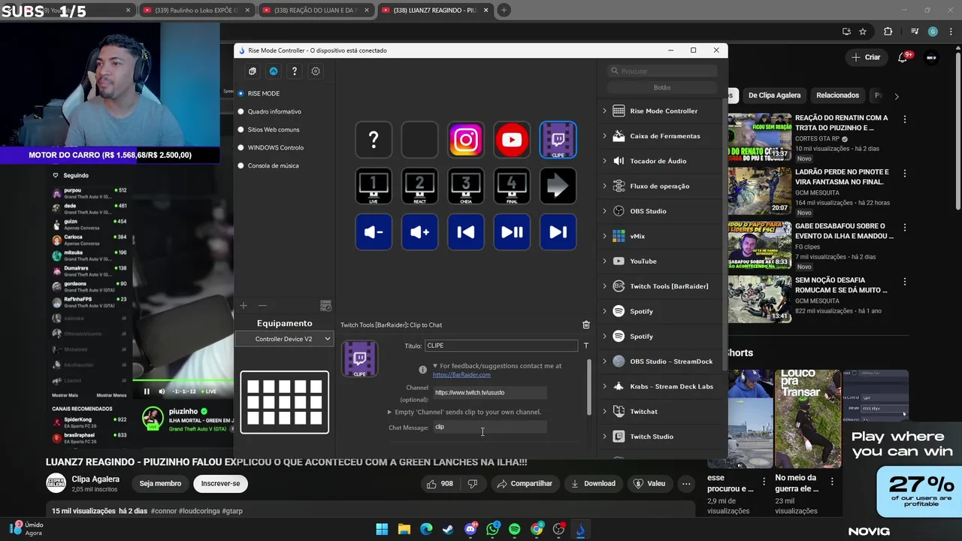
Task: Add a new profile with plus icon
Action: click(244, 306)
